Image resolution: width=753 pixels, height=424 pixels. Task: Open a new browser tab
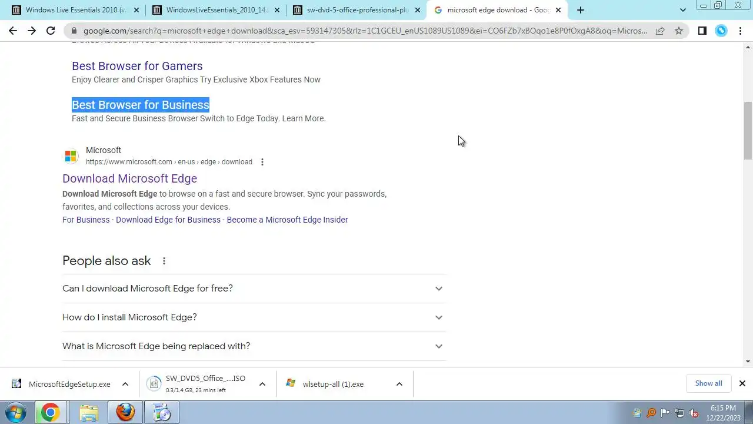581,10
